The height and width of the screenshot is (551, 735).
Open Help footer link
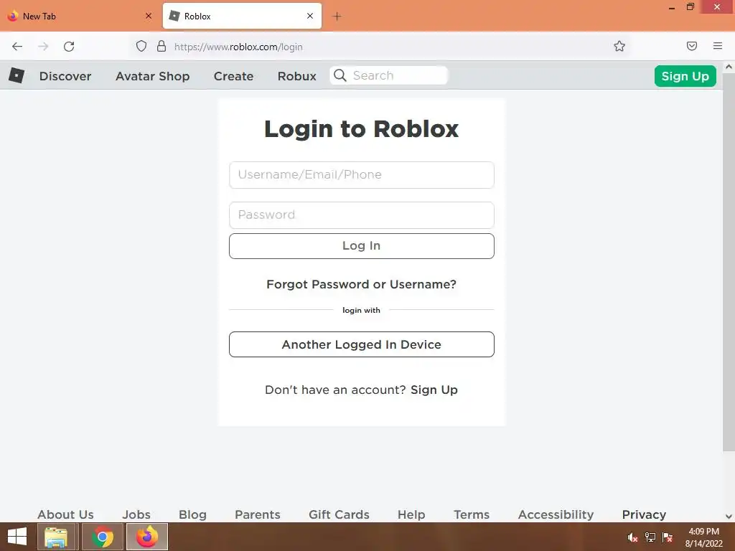[x=411, y=514]
